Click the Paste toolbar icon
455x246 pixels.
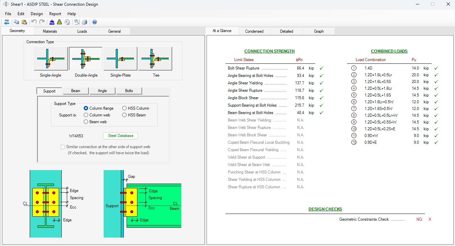click(24, 22)
